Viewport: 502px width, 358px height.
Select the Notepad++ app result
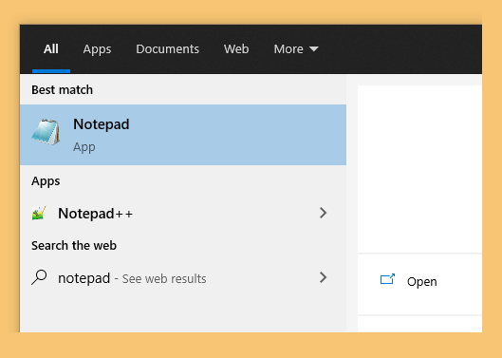183,213
